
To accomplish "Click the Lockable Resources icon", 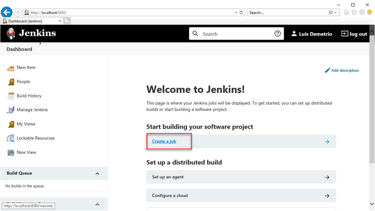I will click(11, 138).
